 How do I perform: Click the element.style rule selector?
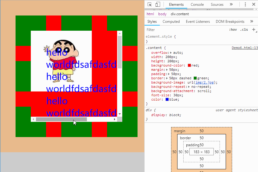coord(159,36)
